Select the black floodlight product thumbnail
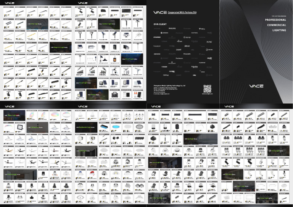The width and height of the screenshot is (293, 207). click(x=20, y=127)
